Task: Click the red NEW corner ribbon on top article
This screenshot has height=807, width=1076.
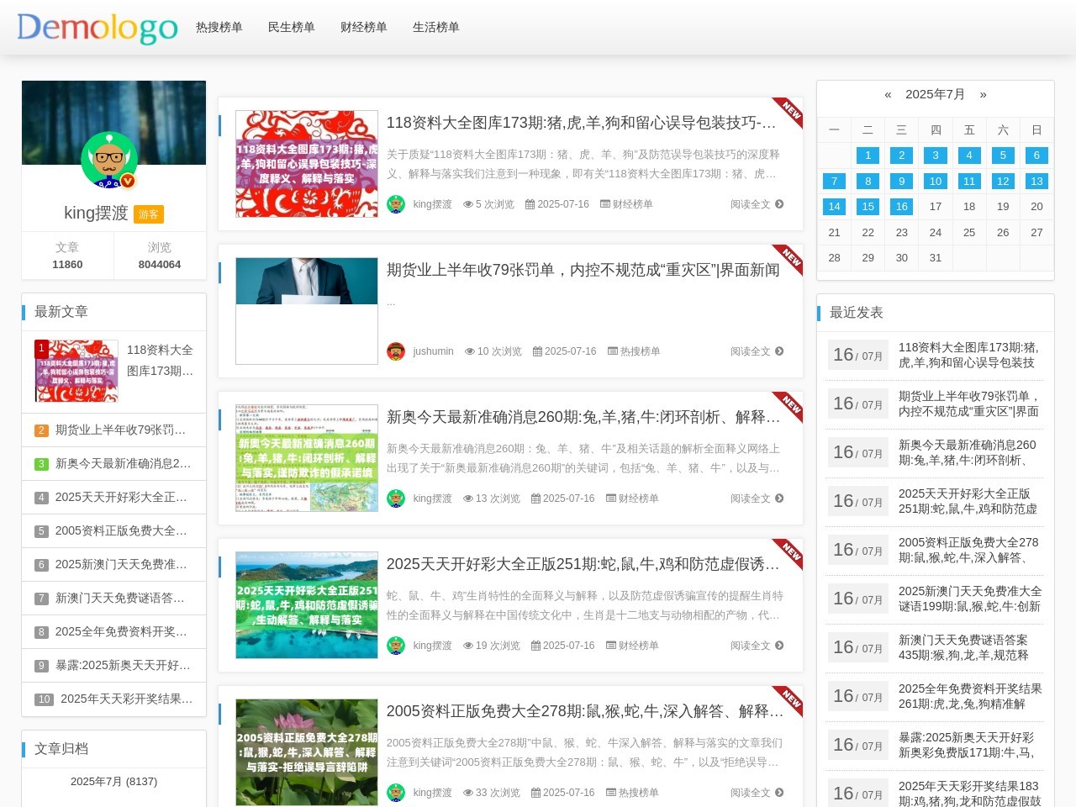Action: 787,110
